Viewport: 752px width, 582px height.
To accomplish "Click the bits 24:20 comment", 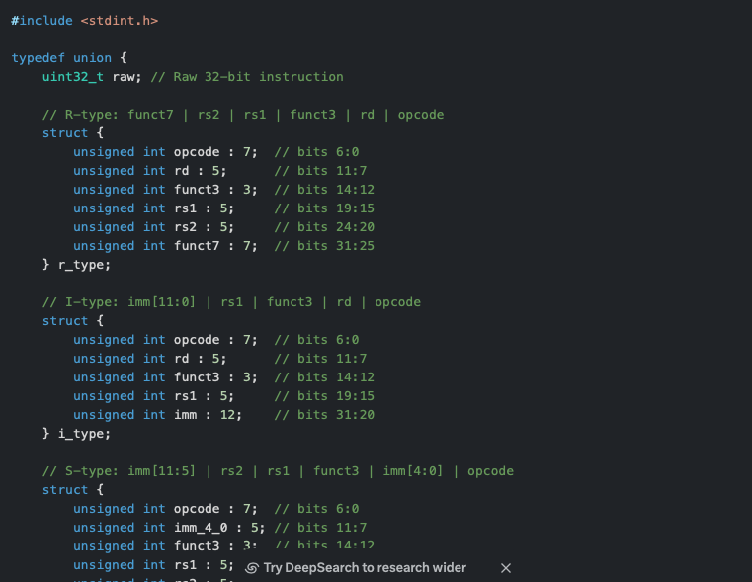I will coord(324,227).
